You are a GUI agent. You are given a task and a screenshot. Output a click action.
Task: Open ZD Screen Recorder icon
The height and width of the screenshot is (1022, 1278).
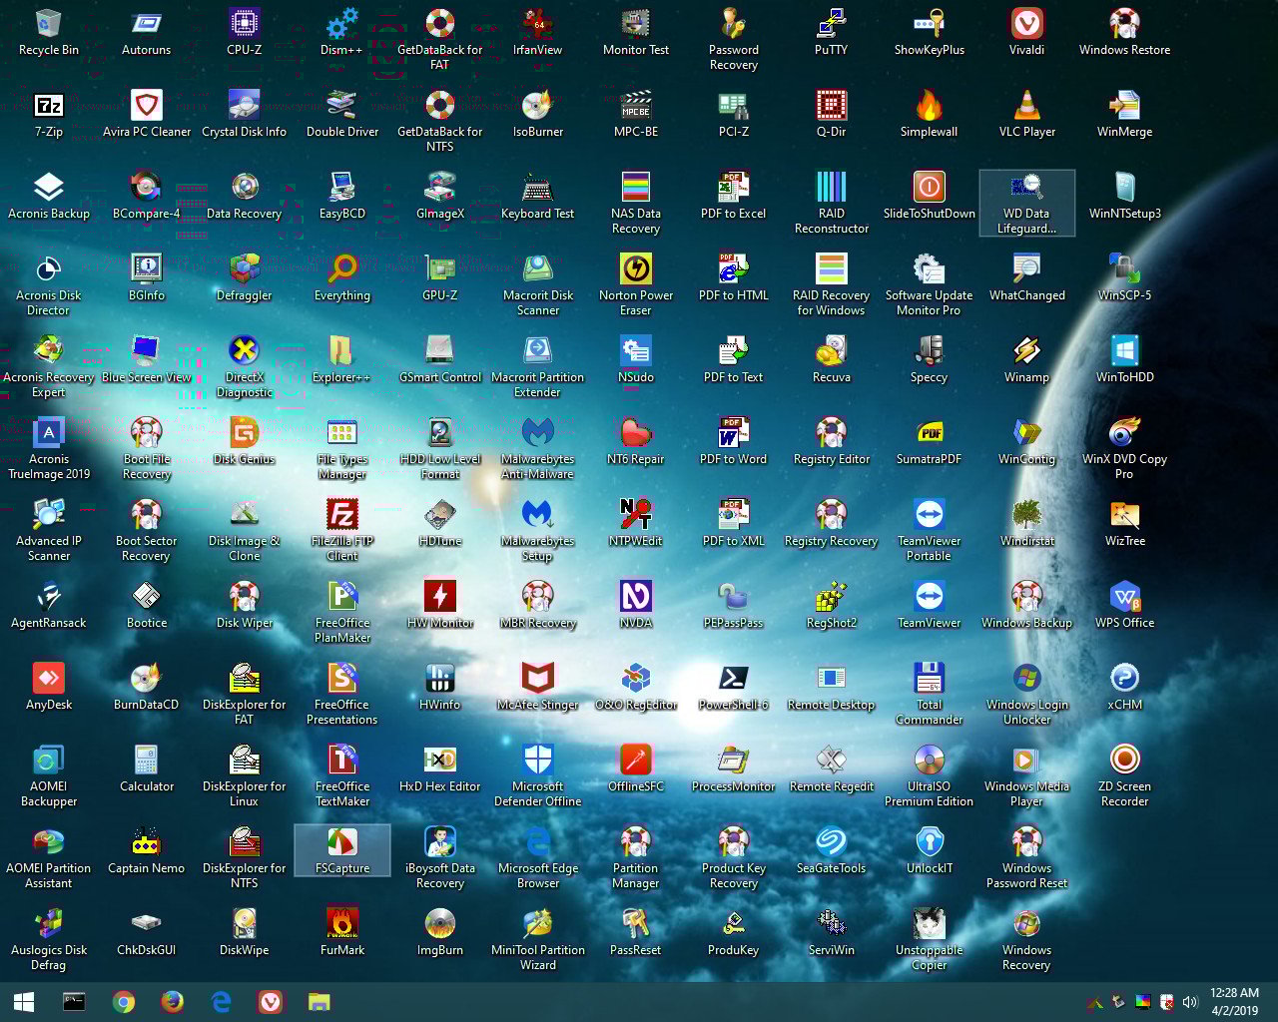[1124, 775]
